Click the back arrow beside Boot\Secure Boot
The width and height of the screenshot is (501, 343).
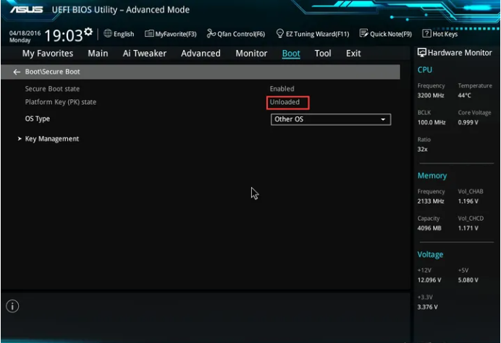coord(17,72)
